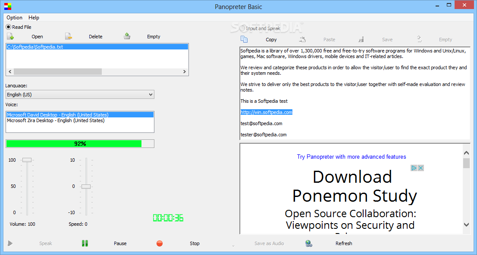Click the Download Ponemon Study ad headline
Screen dimensions: 477x255
[x=355, y=186]
